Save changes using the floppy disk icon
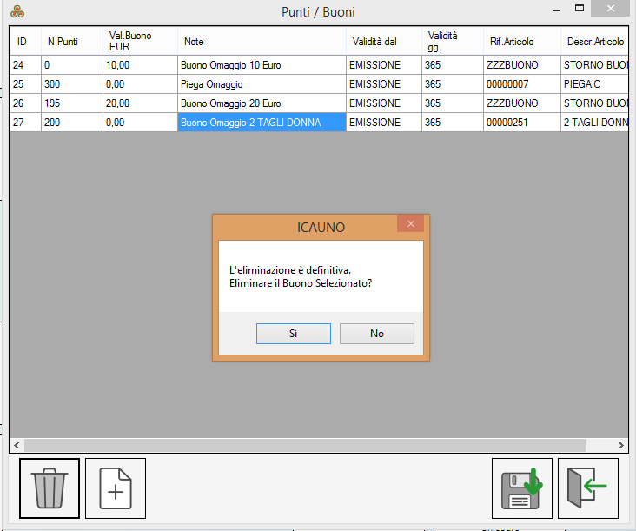 521,488
